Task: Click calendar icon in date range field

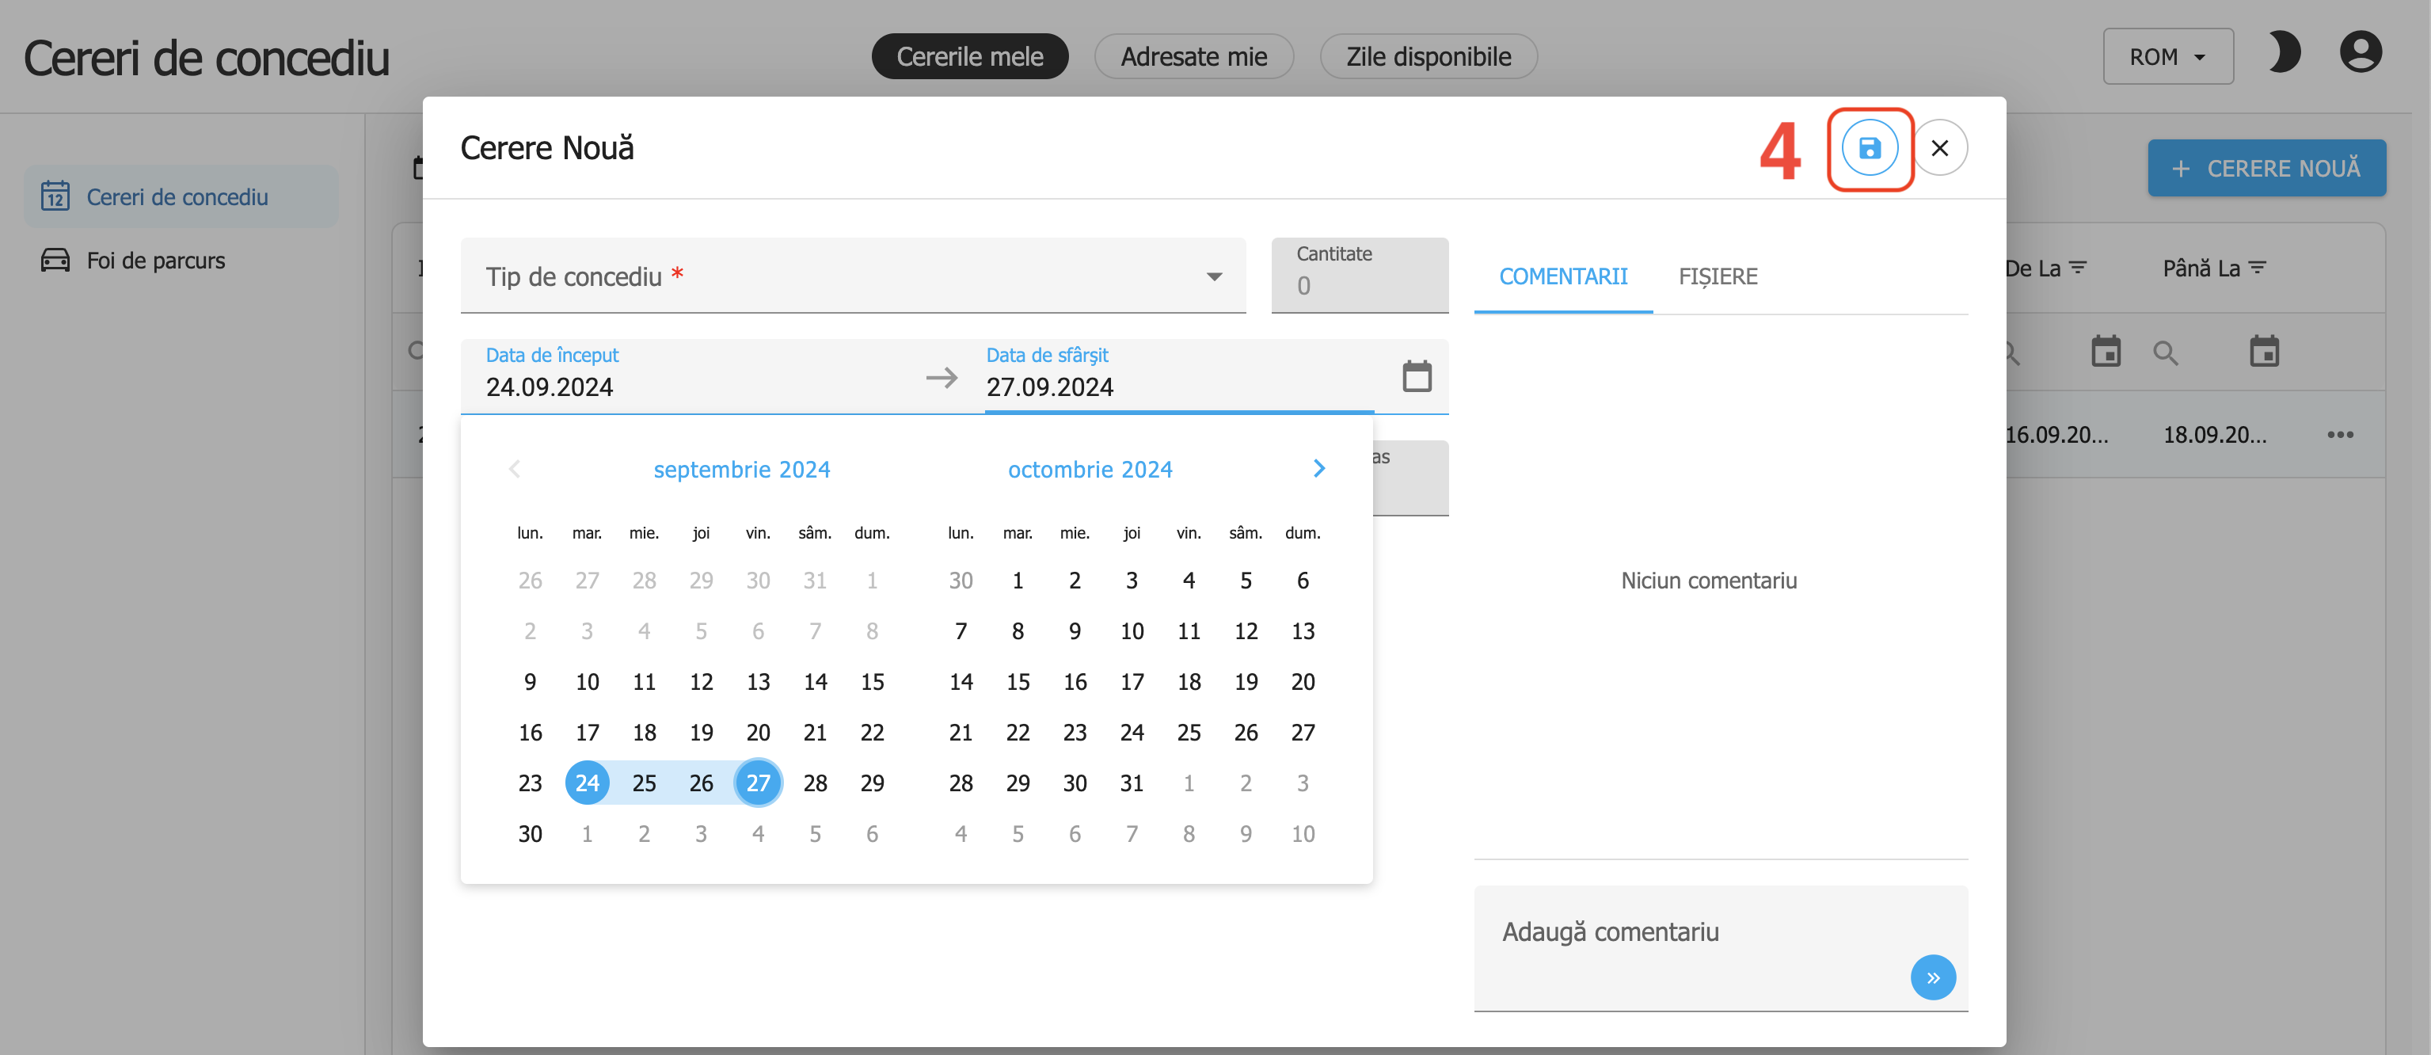Action: pos(1416,376)
